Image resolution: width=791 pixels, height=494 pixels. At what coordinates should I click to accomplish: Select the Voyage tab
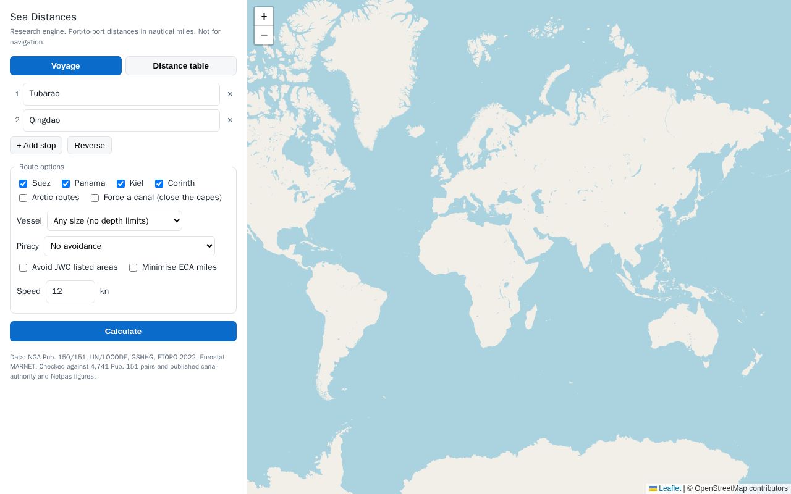point(66,66)
